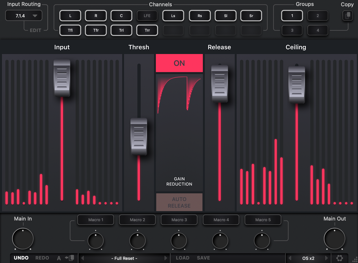Screen dimensions: 358x263
Task: Toggle the LFE channel button
Action: pyautogui.click(x=147, y=16)
